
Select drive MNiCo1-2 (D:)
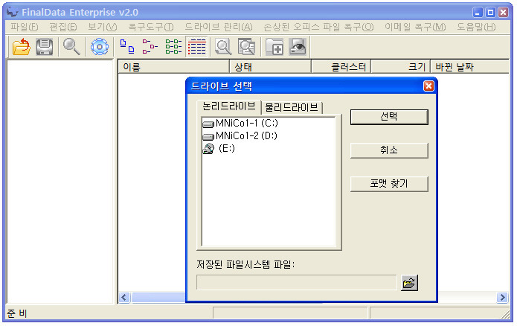pos(240,136)
